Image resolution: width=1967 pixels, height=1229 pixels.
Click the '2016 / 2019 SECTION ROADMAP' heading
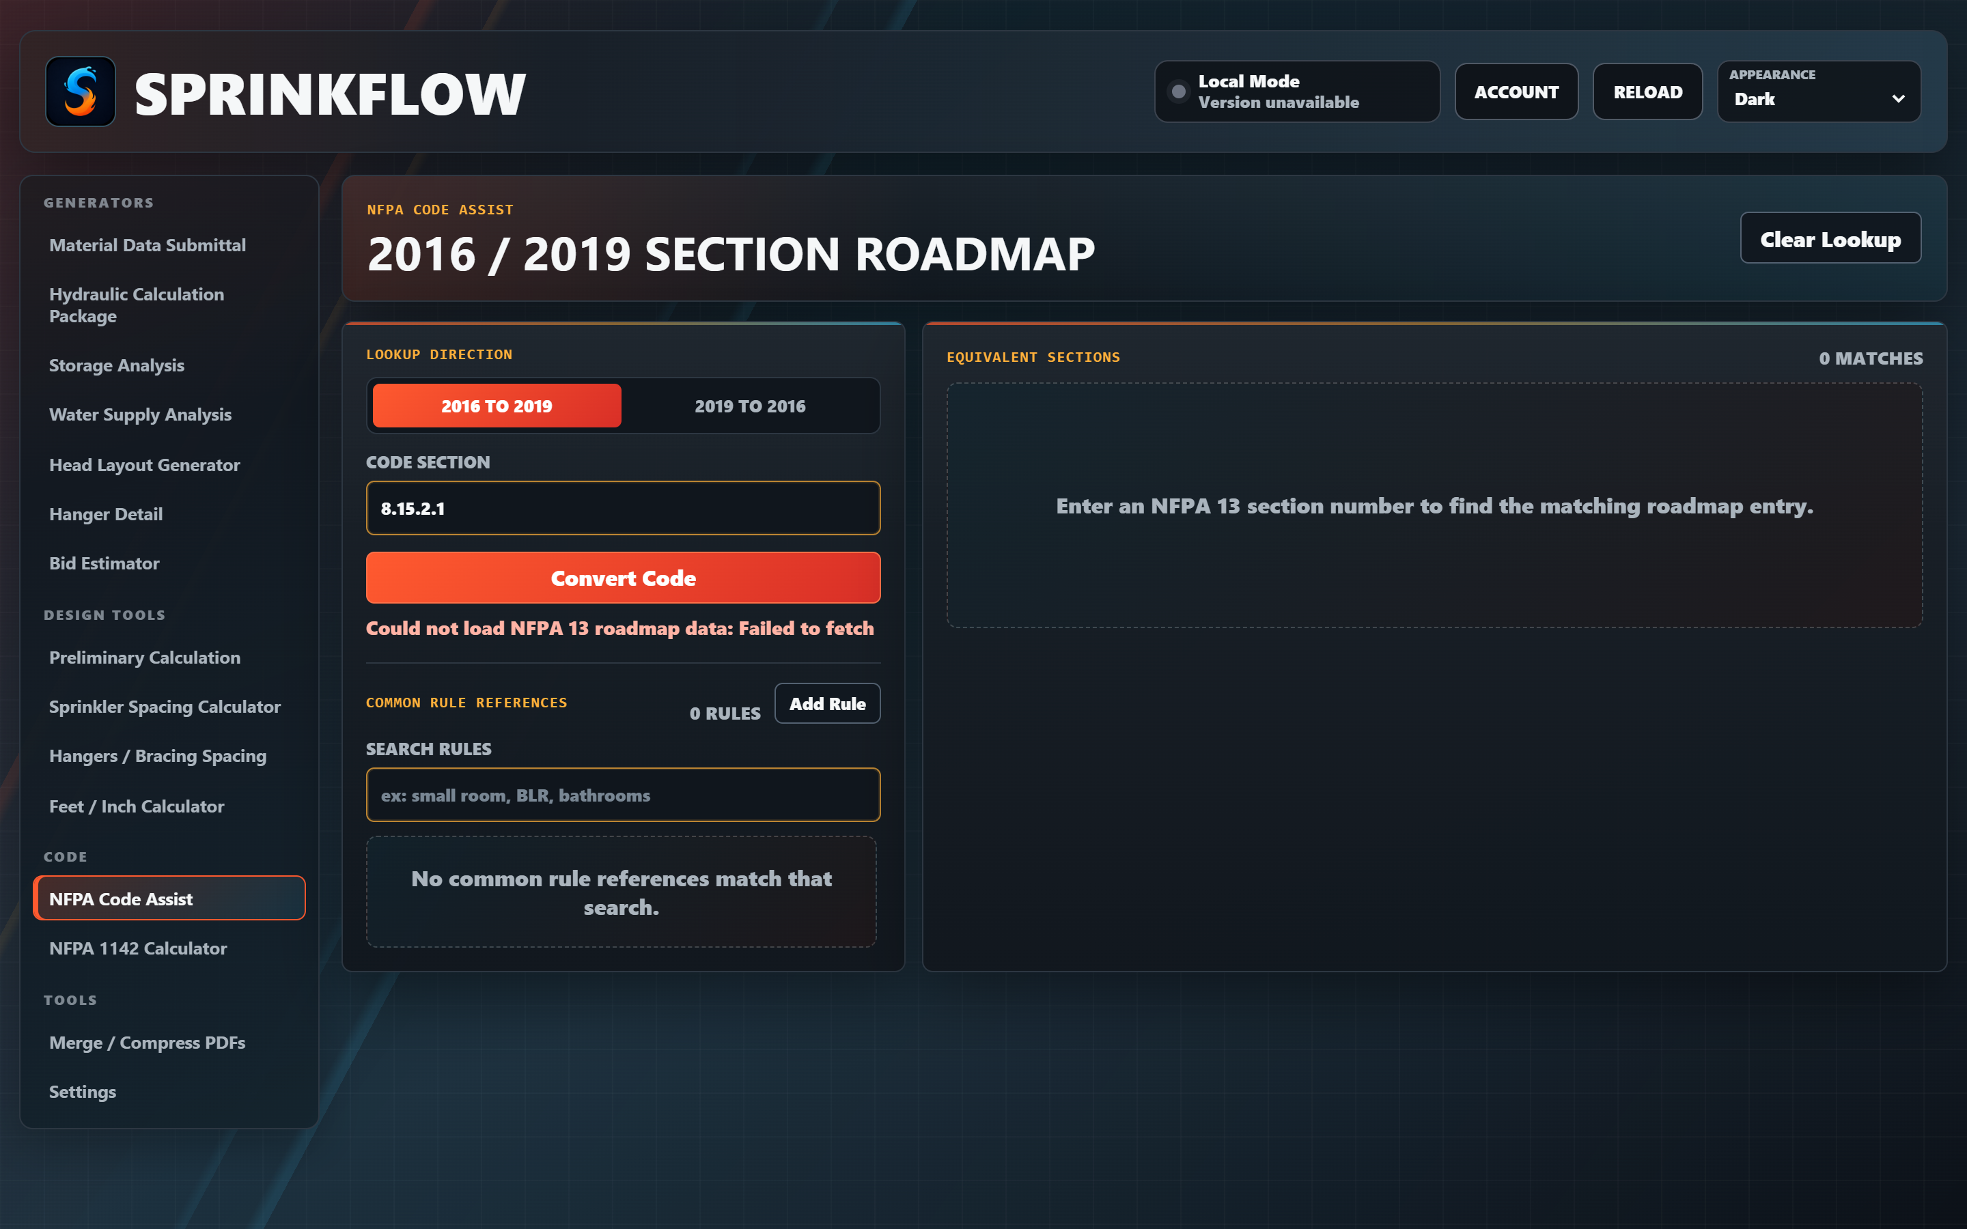tap(731, 253)
